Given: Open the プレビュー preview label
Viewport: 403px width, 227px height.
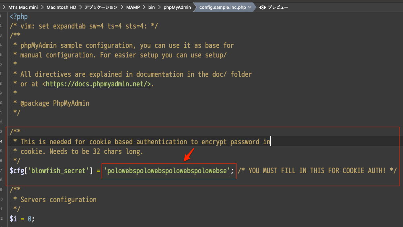Looking at the screenshot, I should tap(278, 7).
